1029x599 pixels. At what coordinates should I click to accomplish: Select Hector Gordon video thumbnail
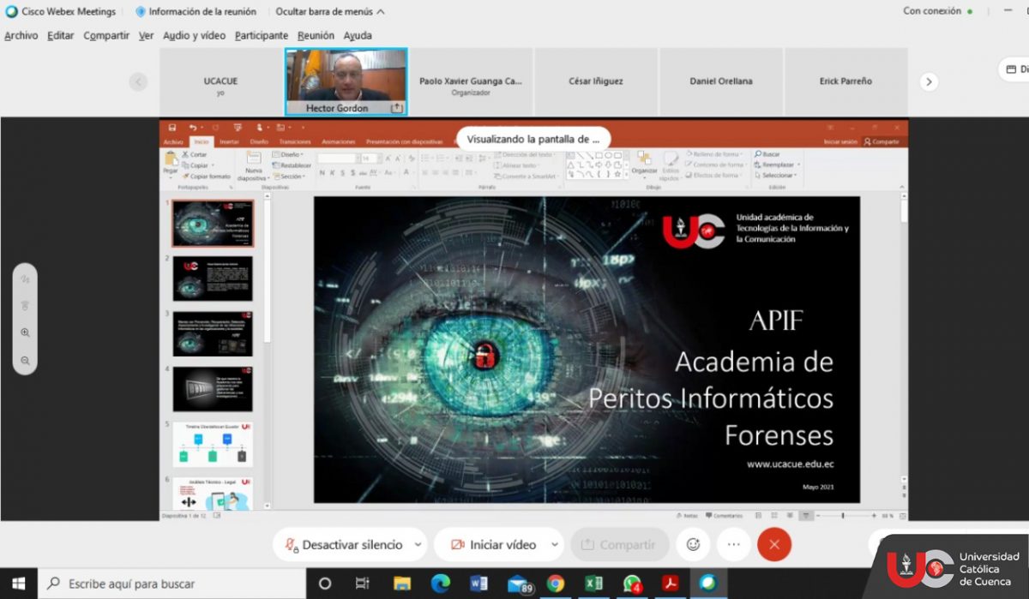coord(346,81)
